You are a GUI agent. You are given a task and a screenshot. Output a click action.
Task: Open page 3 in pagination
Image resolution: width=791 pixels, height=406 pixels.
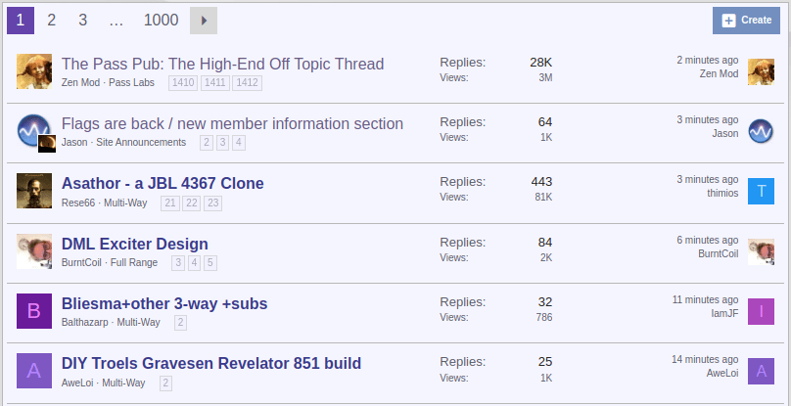(83, 21)
